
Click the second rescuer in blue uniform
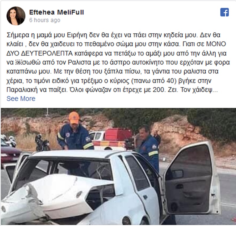coord(148,148)
